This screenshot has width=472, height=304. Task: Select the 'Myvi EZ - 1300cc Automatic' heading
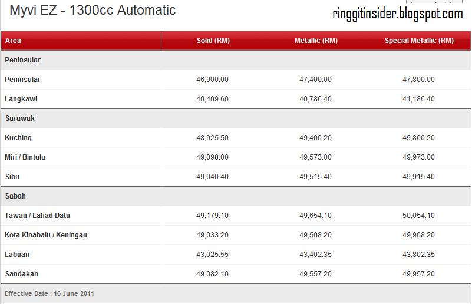pyautogui.click(x=93, y=10)
